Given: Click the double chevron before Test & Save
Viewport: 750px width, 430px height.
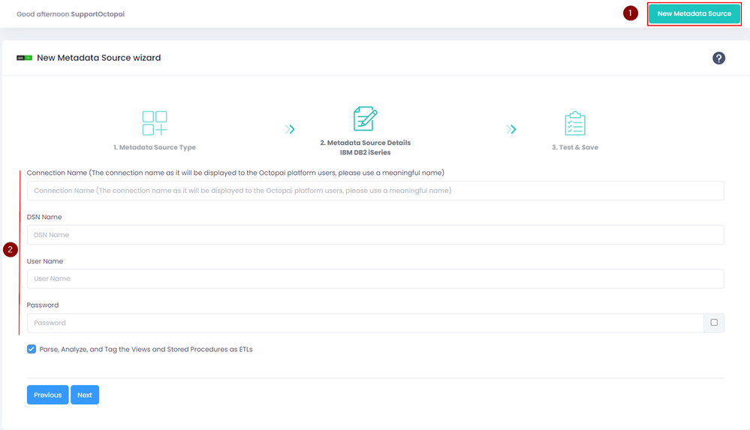Looking at the screenshot, I should 511,129.
